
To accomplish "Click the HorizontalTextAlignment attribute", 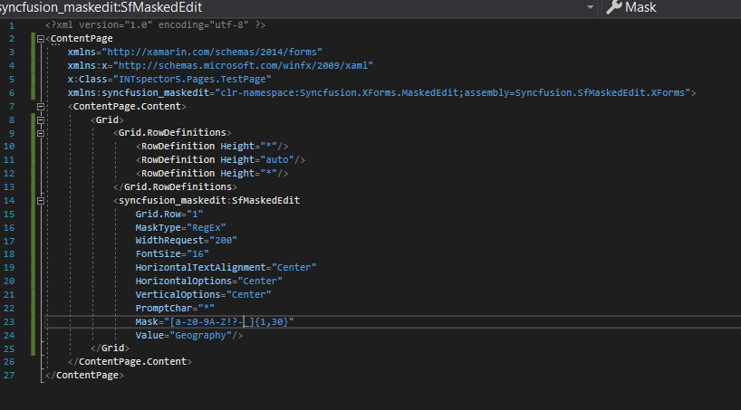I will 226,268.
